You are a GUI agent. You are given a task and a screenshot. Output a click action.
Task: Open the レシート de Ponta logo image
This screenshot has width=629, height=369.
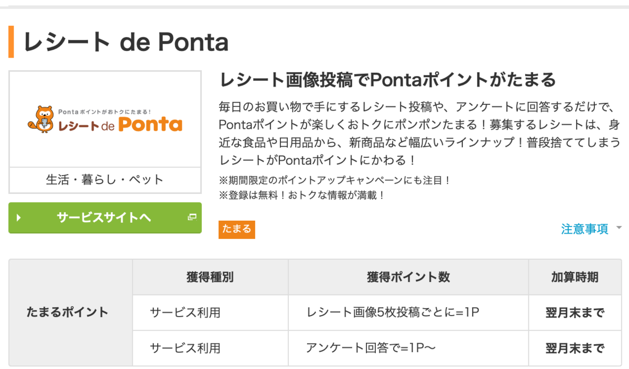(x=105, y=119)
